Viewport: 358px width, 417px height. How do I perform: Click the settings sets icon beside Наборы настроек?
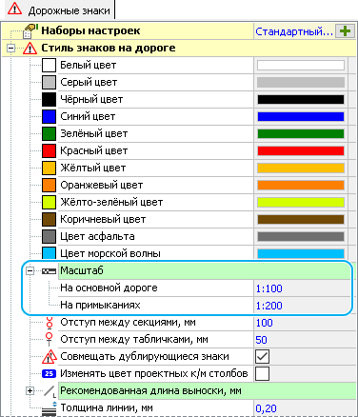(30, 30)
